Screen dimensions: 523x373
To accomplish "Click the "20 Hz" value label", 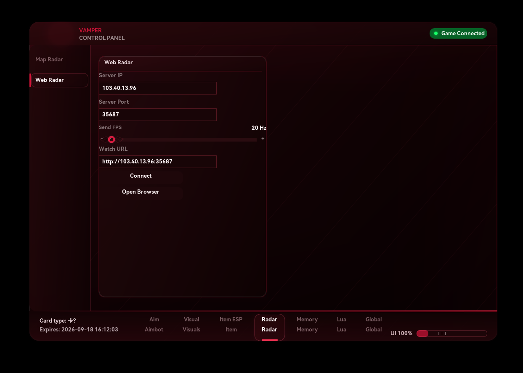I will coord(259,128).
